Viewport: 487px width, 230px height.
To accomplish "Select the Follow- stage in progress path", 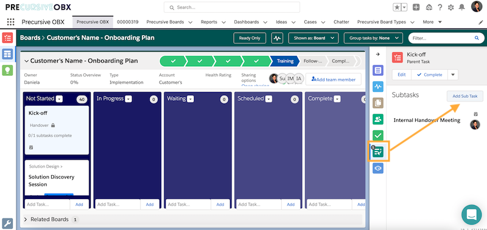I will (x=312, y=61).
